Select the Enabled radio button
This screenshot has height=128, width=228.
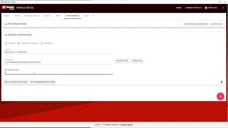coord(6,43)
